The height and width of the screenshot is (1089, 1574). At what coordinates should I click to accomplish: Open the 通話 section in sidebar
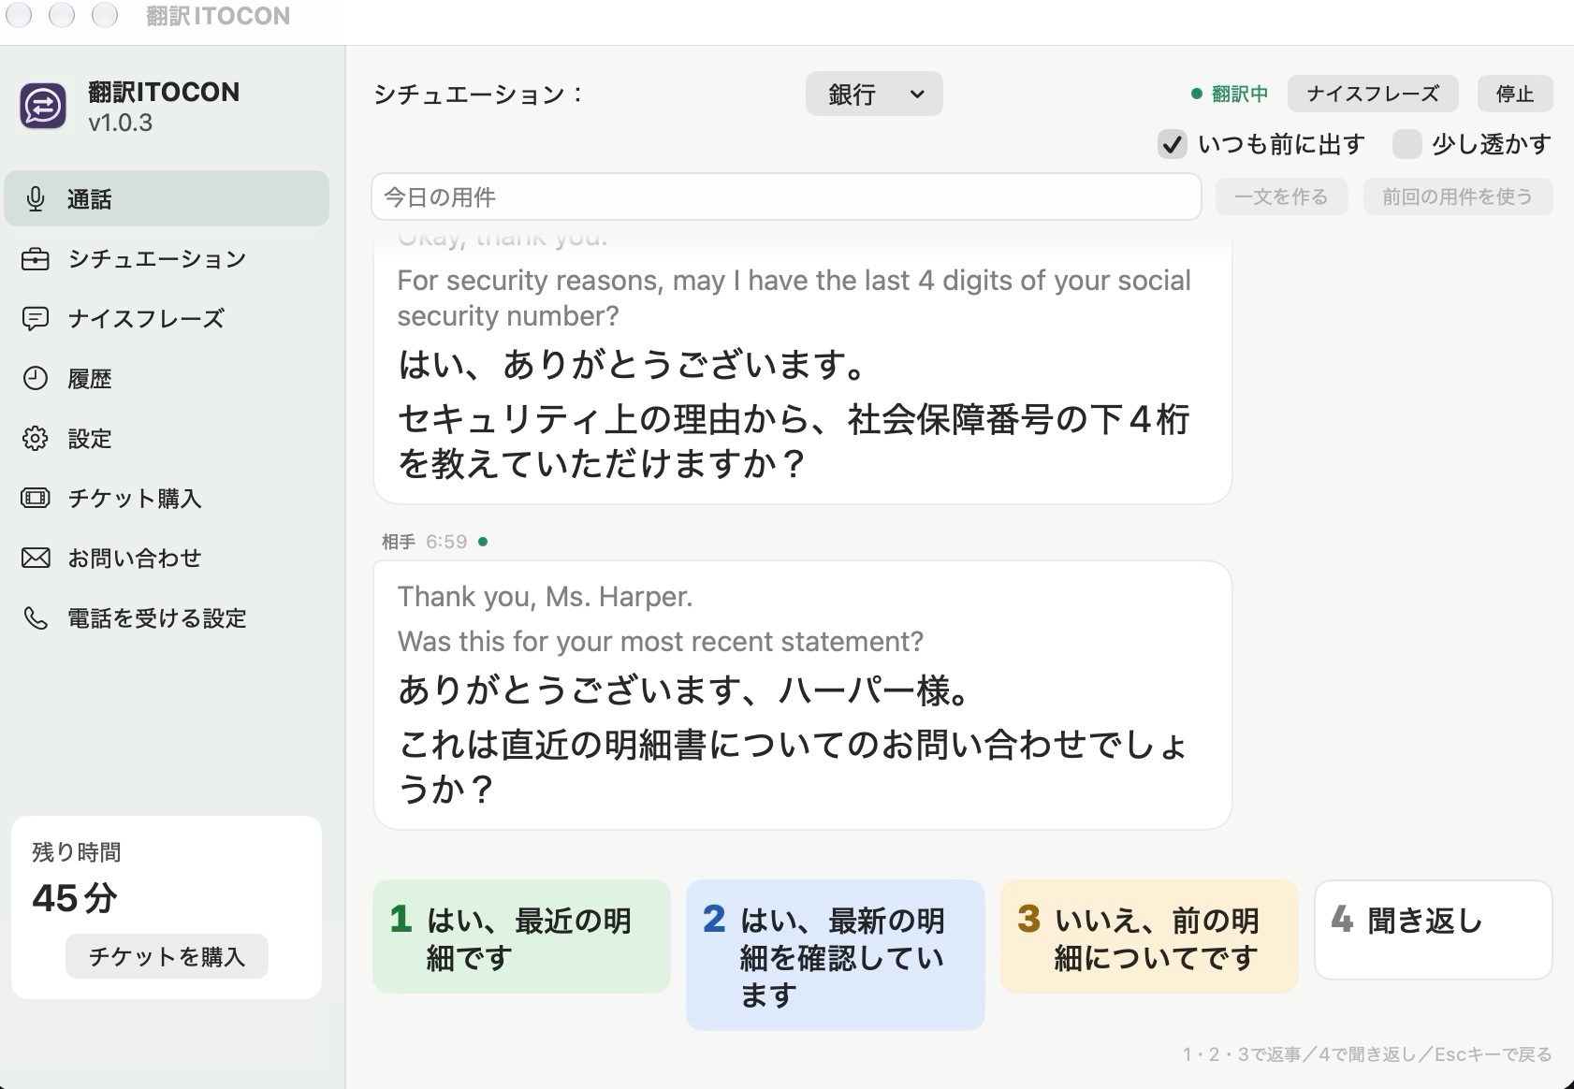pyautogui.click(x=167, y=198)
